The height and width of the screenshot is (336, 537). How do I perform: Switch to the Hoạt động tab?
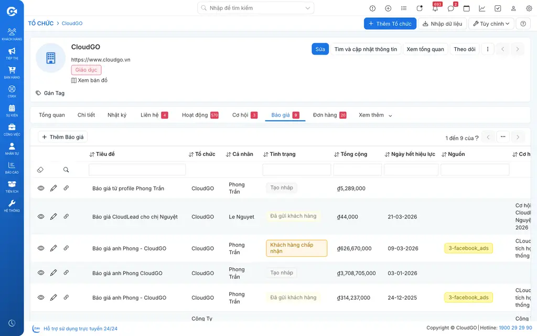(x=200, y=115)
